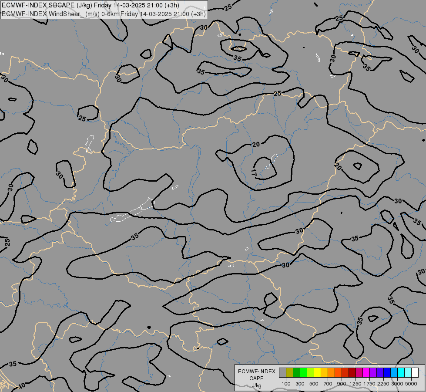Viewport: 426px width, 392px height.
Task: Click the legend value 100
Action: pyautogui.click(x=286, y=384)
